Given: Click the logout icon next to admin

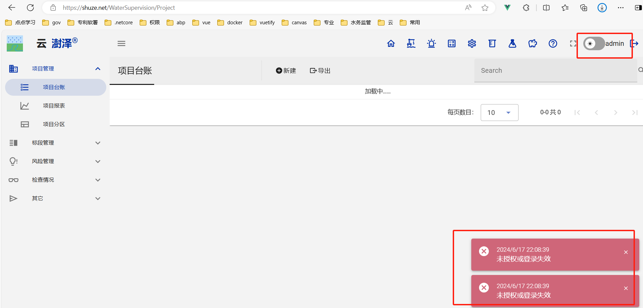Looking at the screenshot, I should [x=634, y=43].
